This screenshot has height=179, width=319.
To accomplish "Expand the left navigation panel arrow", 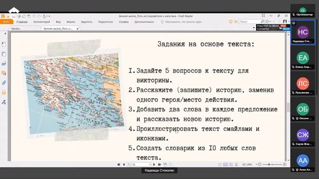I will [5, 33].
